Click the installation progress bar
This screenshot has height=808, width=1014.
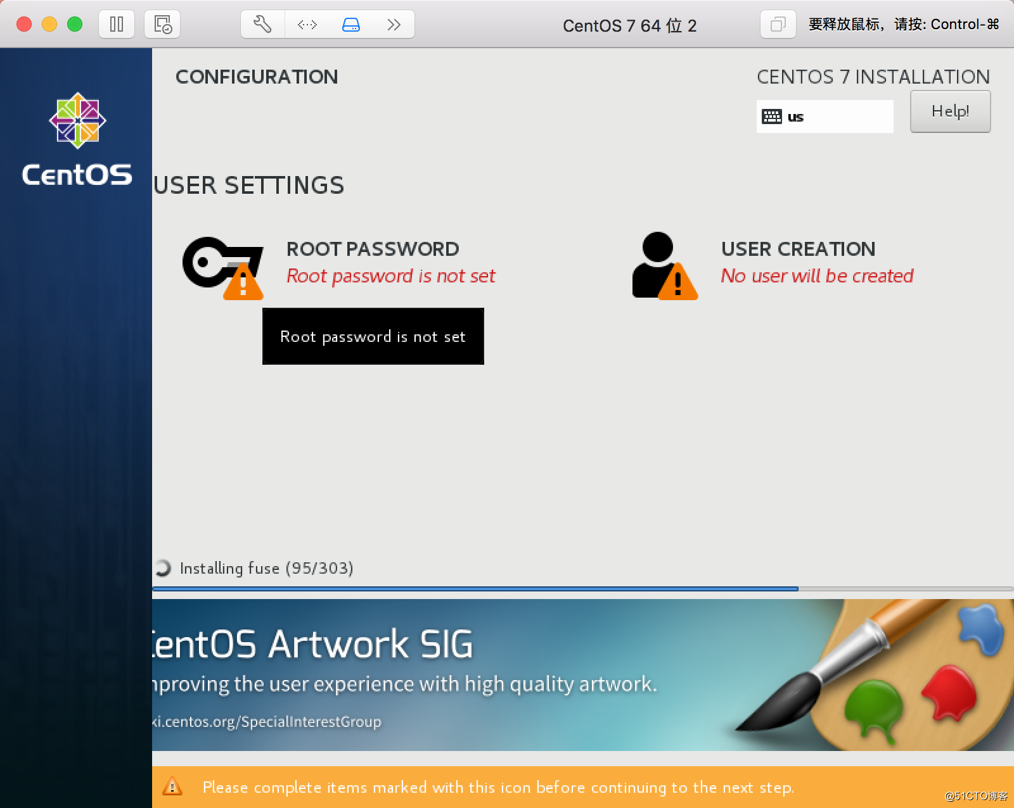(x=583, y=589)
